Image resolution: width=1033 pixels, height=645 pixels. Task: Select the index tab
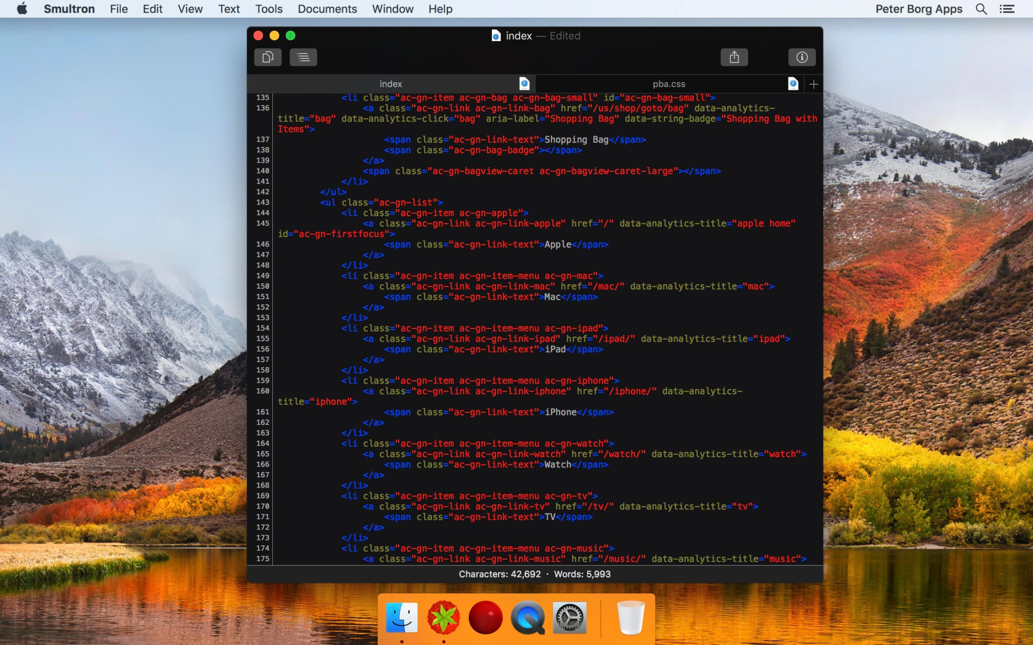(390, 84)
